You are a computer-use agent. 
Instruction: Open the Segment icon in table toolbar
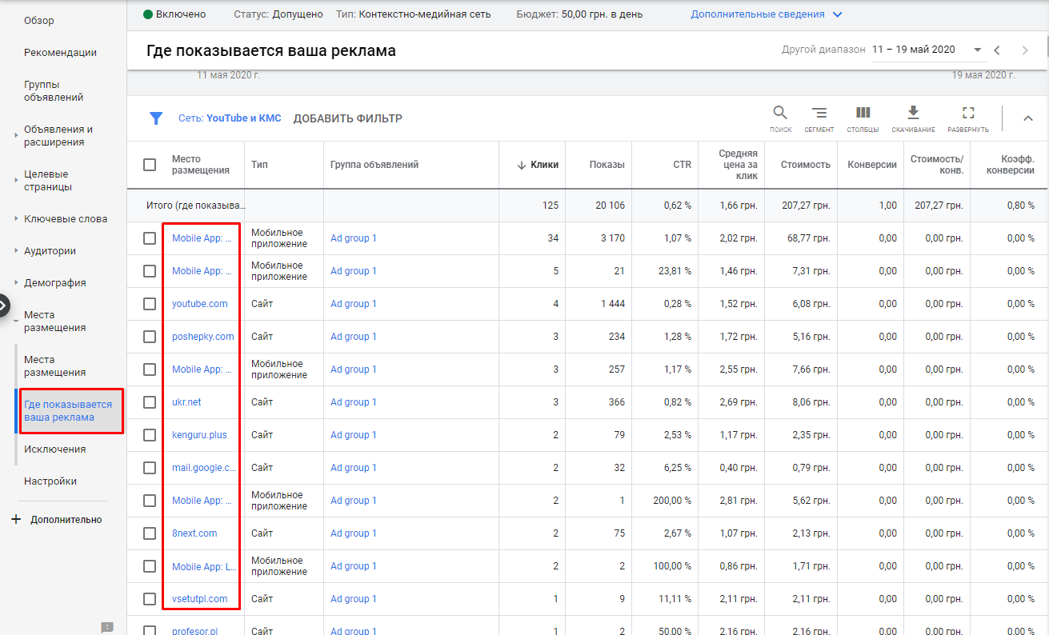pos(819,113)
